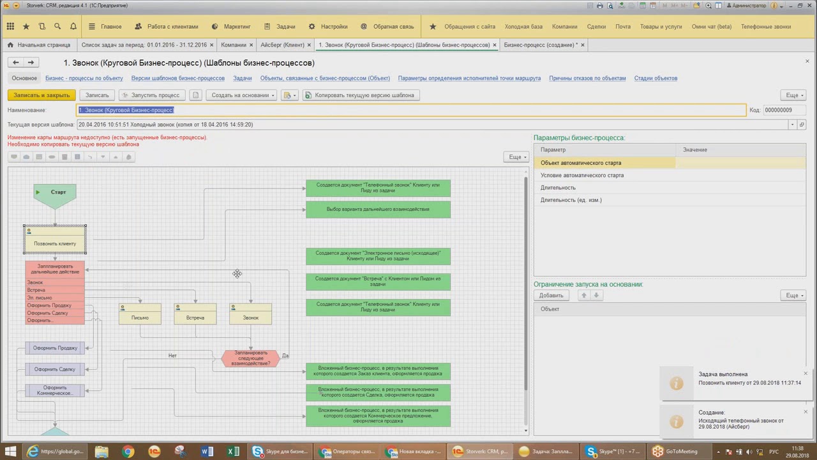Open Internet Explorer in taskbar
The image size is (817, 460).
pyautogui.click(x=32, y=451)
